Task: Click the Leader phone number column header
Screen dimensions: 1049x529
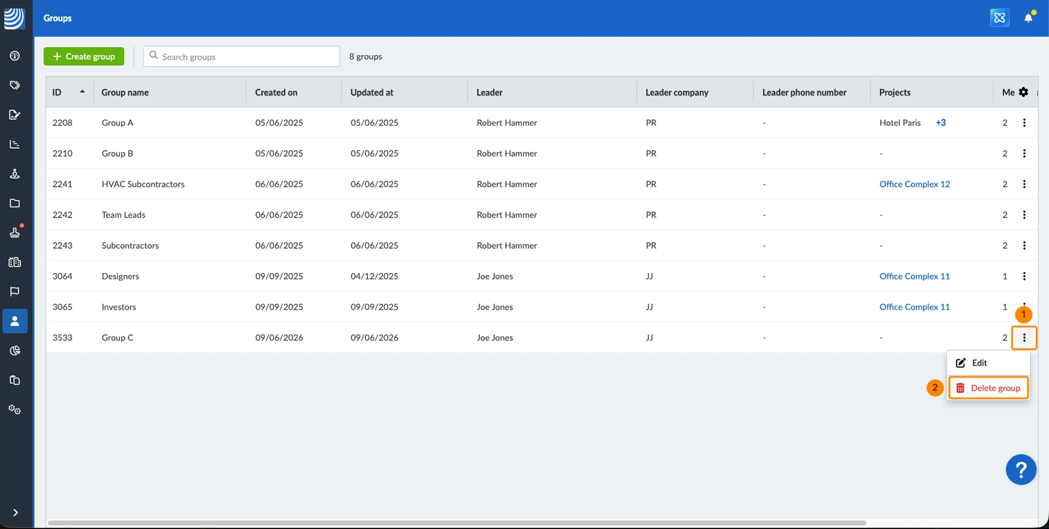Action: 804,92
